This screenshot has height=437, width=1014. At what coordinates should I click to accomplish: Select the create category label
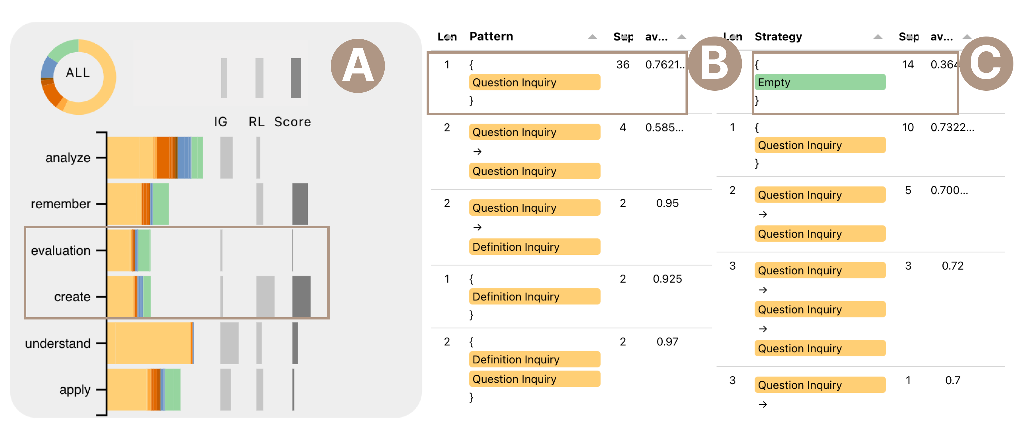72,297
